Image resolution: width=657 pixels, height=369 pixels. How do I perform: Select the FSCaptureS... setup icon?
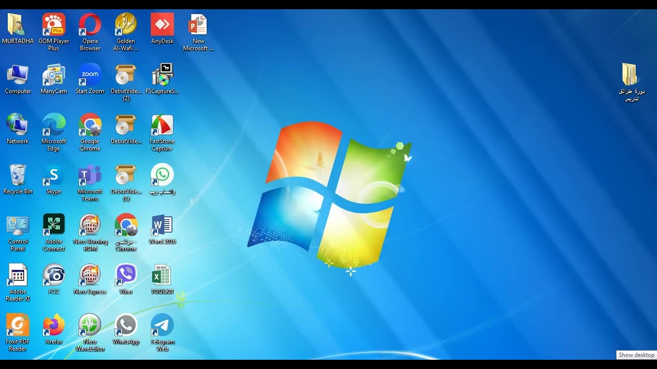coord(162,75)
